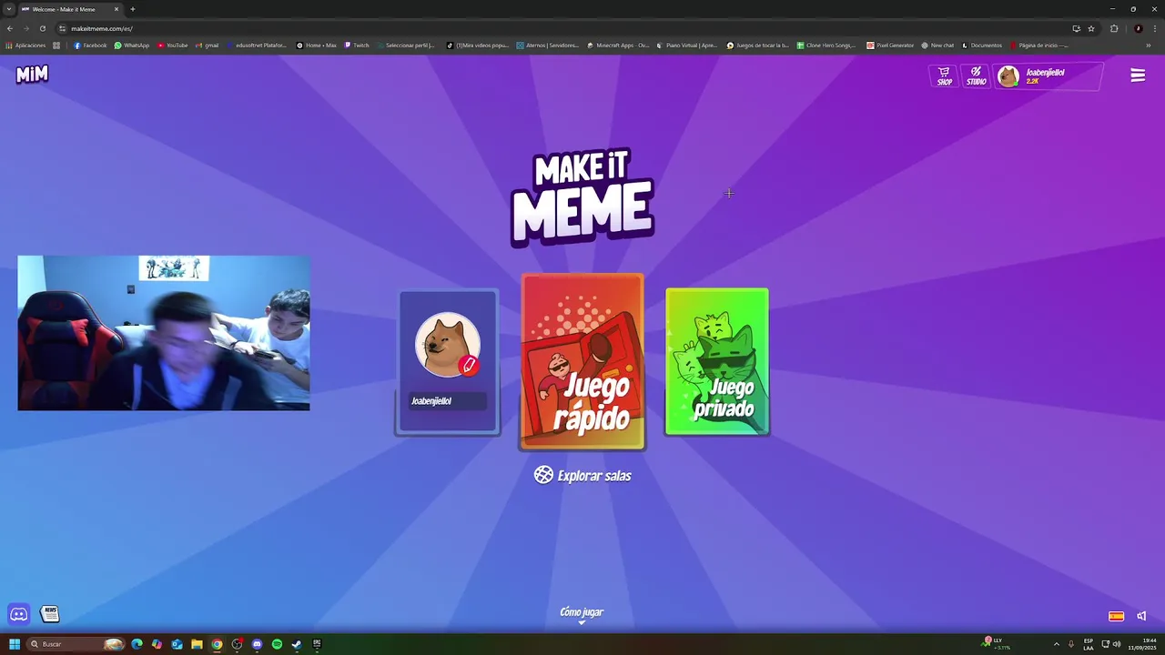Edit avatar with the red pencil icon

(469, 366)
